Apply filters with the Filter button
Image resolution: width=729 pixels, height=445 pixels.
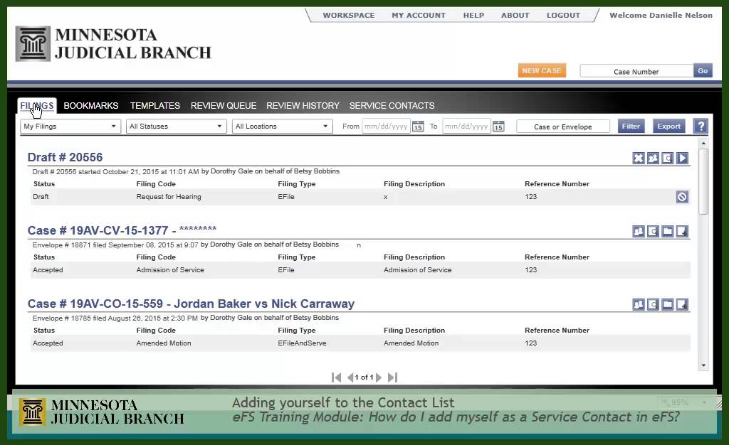pos(631,127)
